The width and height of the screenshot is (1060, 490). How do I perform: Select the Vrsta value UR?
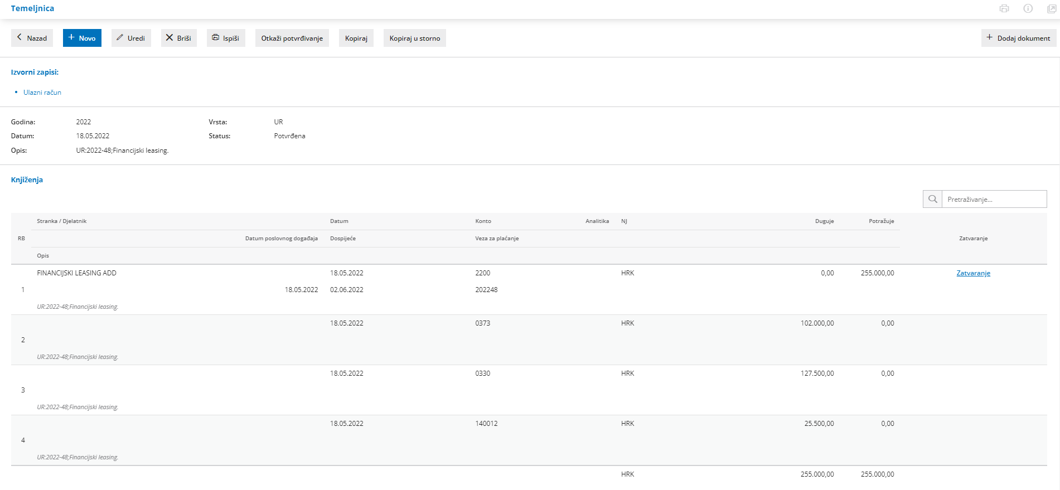[x=279, y=122]
